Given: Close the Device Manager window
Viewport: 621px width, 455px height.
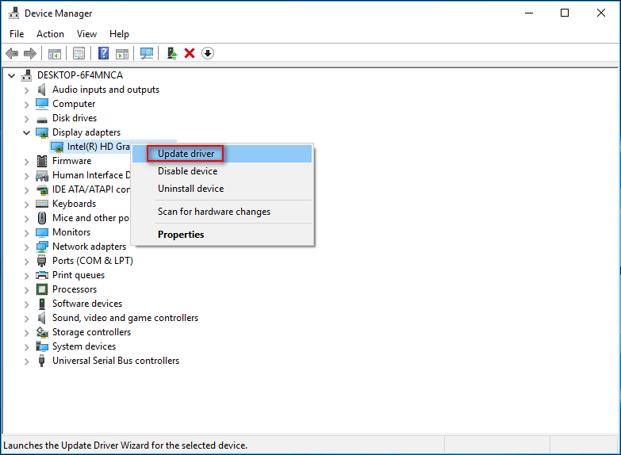Looking at the screenshot, I should (601, 13).
